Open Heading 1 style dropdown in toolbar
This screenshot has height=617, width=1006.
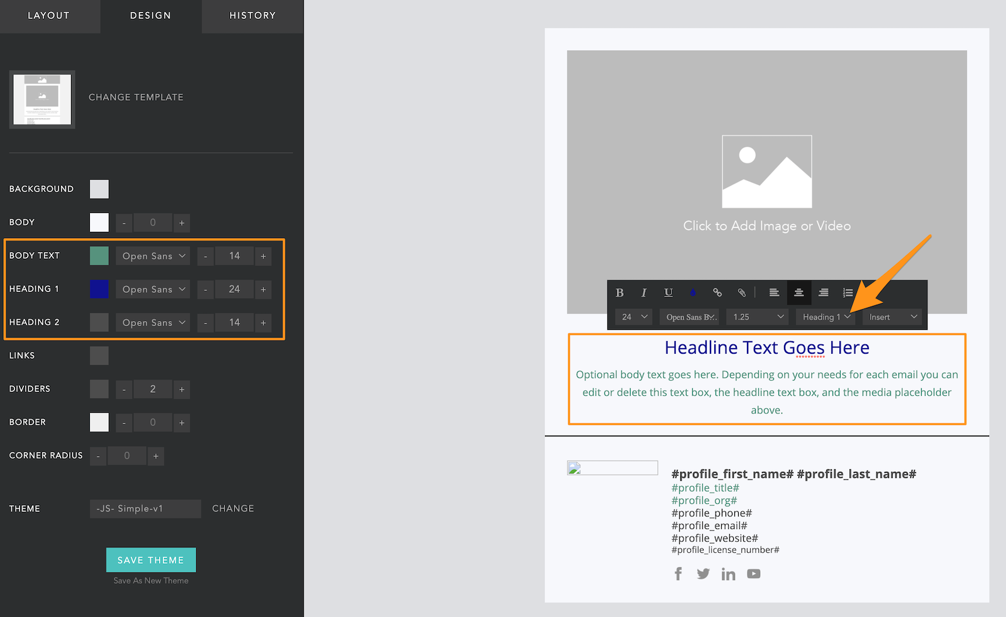coord(826,317)
